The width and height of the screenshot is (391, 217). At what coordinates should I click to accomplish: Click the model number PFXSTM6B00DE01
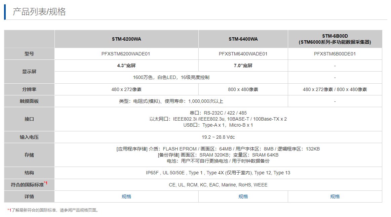[335, 54]
